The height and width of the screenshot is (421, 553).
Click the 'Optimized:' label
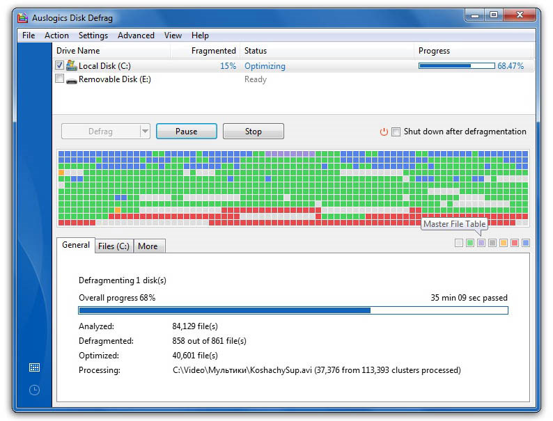(99, 356)
